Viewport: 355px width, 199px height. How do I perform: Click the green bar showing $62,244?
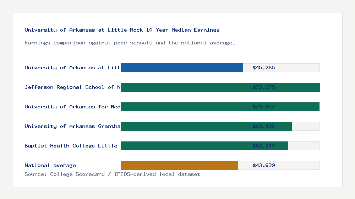[x=204, y=146]
